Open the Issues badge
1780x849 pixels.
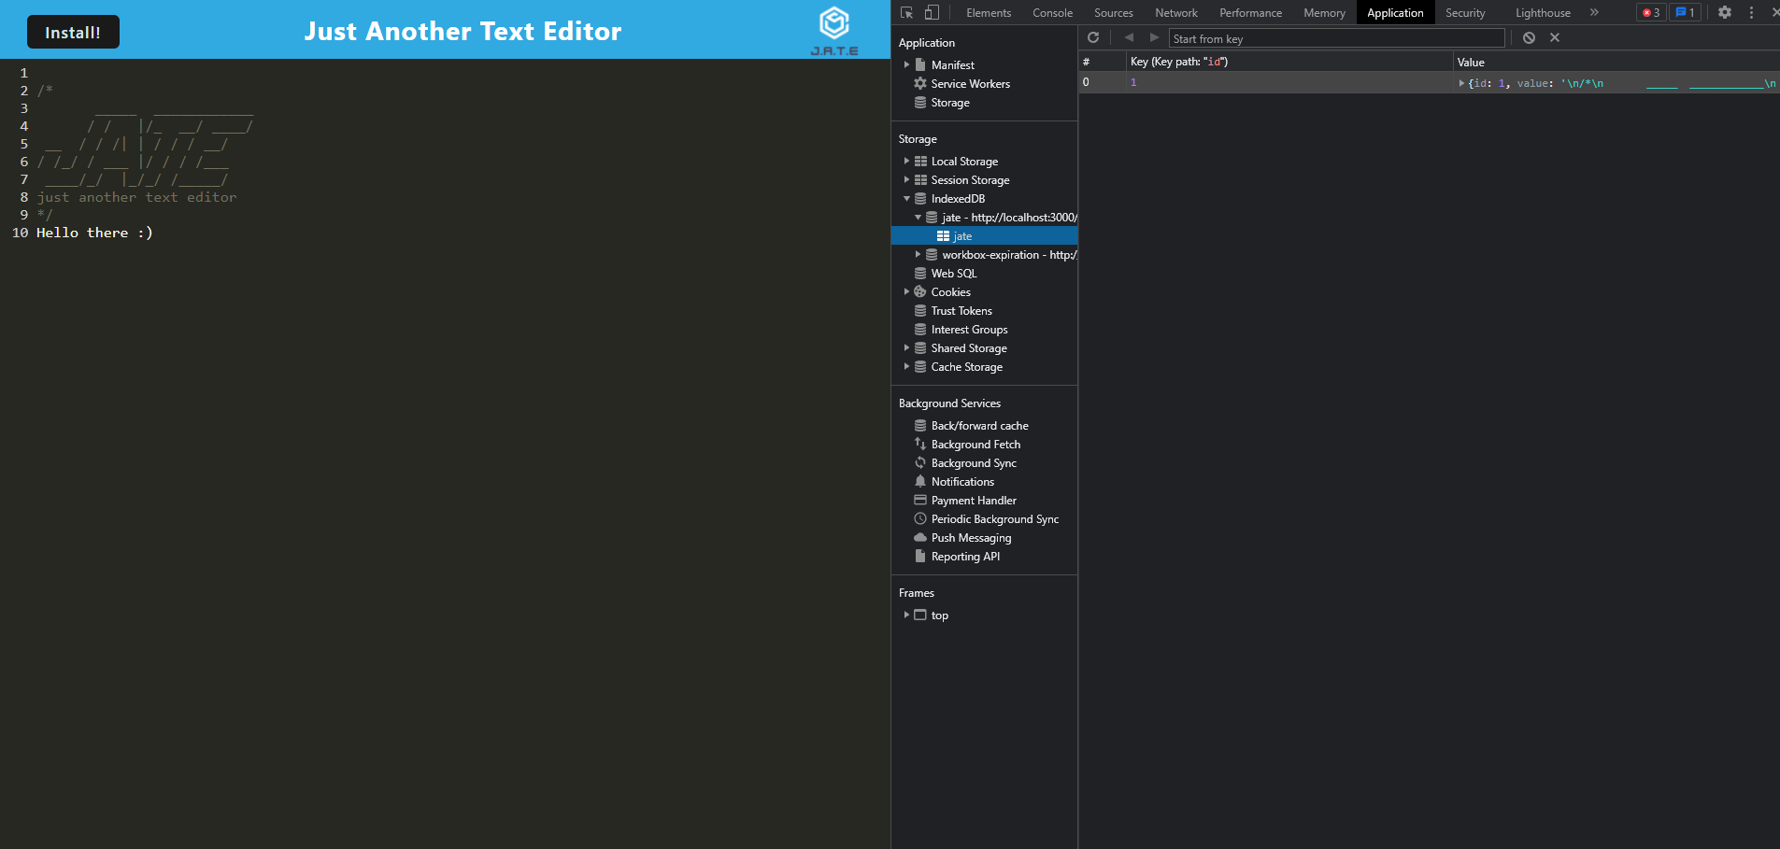(1683, 12)
